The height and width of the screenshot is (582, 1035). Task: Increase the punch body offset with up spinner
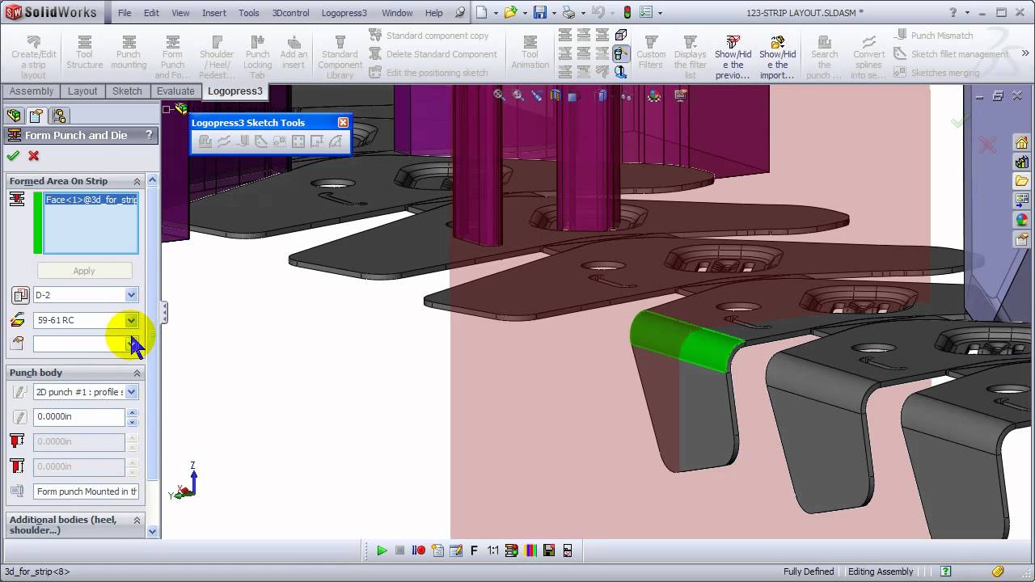pyautogui.click(x=133, y=413)
